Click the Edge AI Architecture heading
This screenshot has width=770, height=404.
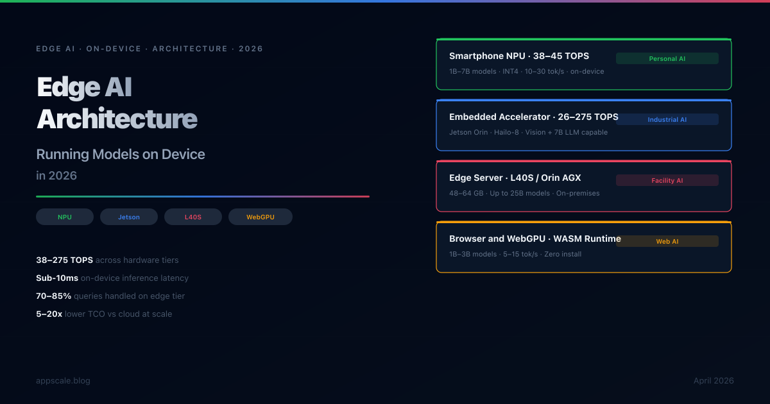click(117, 103)
